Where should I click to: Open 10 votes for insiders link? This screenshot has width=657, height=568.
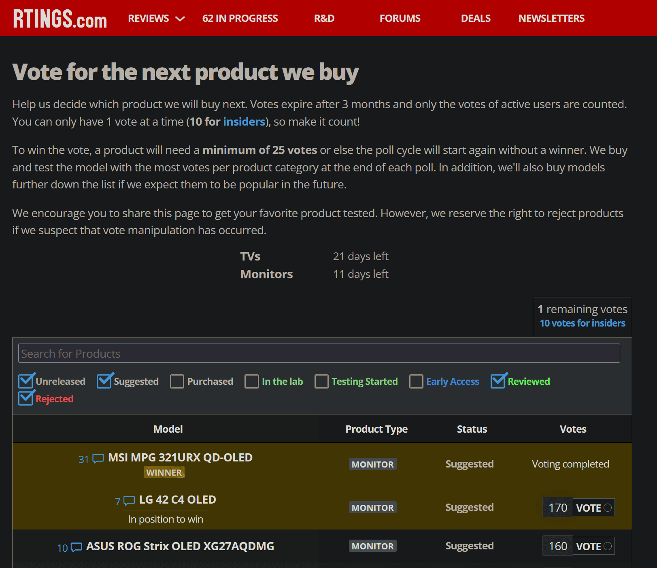[583, 323]
